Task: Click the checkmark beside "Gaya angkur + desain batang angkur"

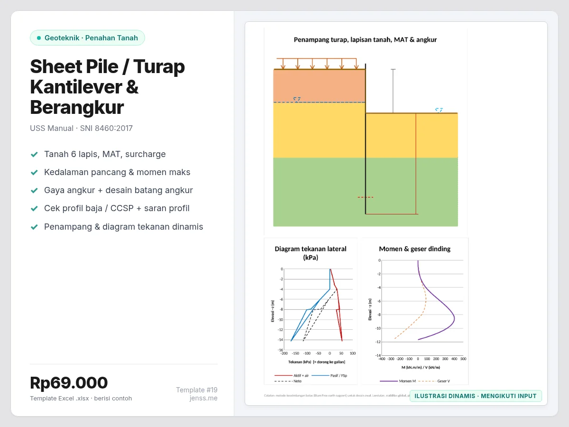Action: [34, 190]
